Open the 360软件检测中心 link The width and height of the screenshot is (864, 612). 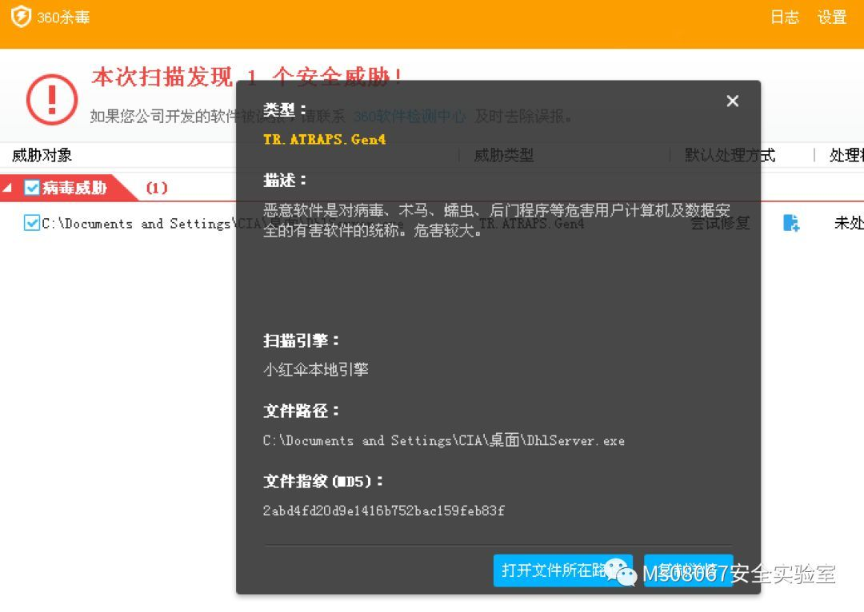pyautogui.click(x=414, y=116)
